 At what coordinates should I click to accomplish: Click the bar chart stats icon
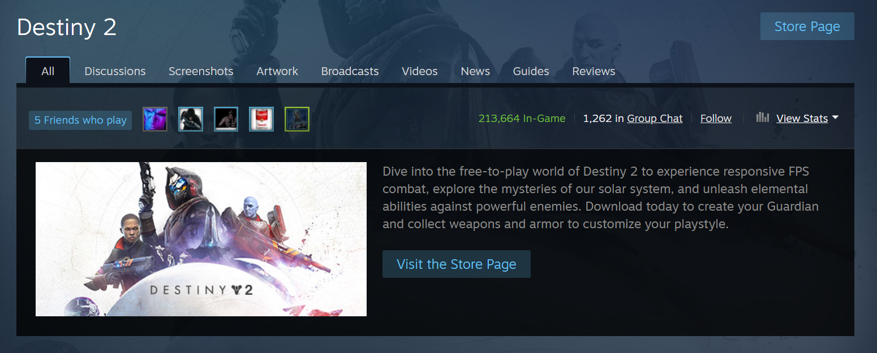tap(763, 117)
